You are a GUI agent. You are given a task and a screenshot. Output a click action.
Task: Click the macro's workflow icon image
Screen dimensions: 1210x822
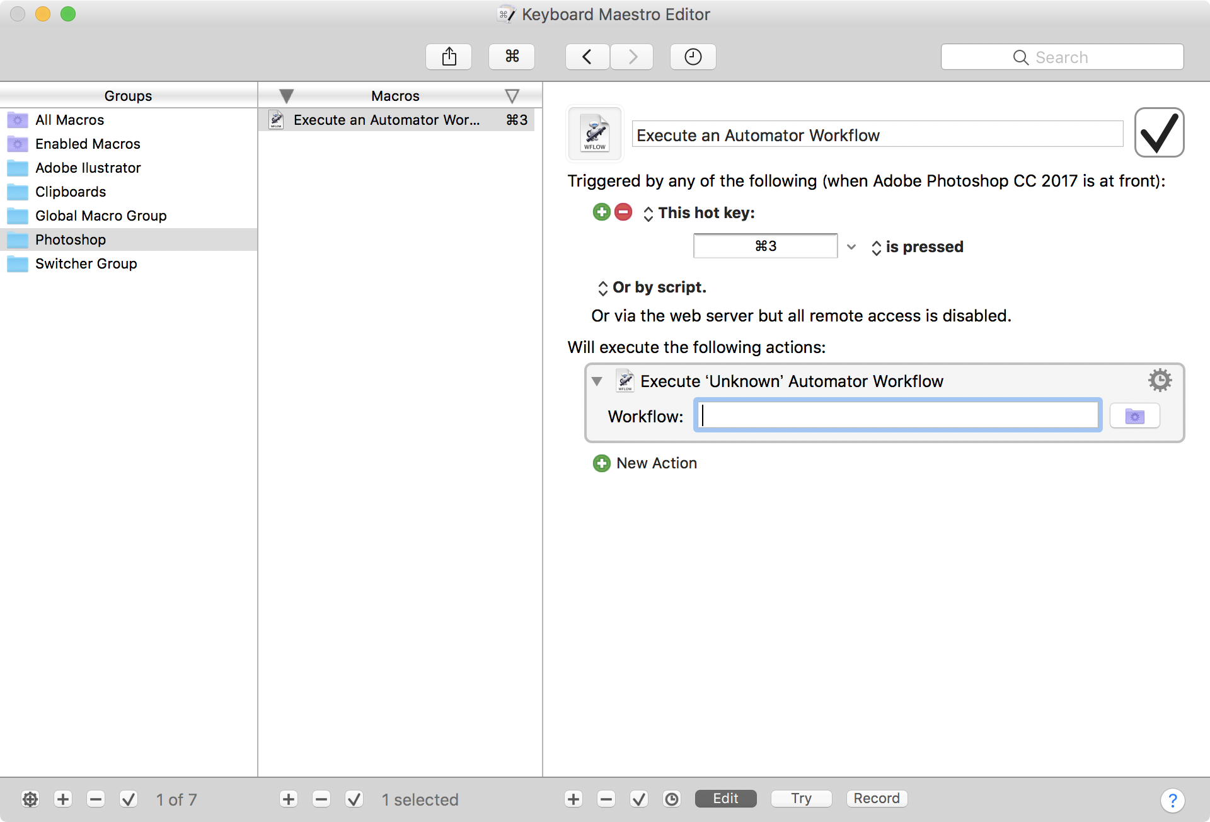pos(595,133)
